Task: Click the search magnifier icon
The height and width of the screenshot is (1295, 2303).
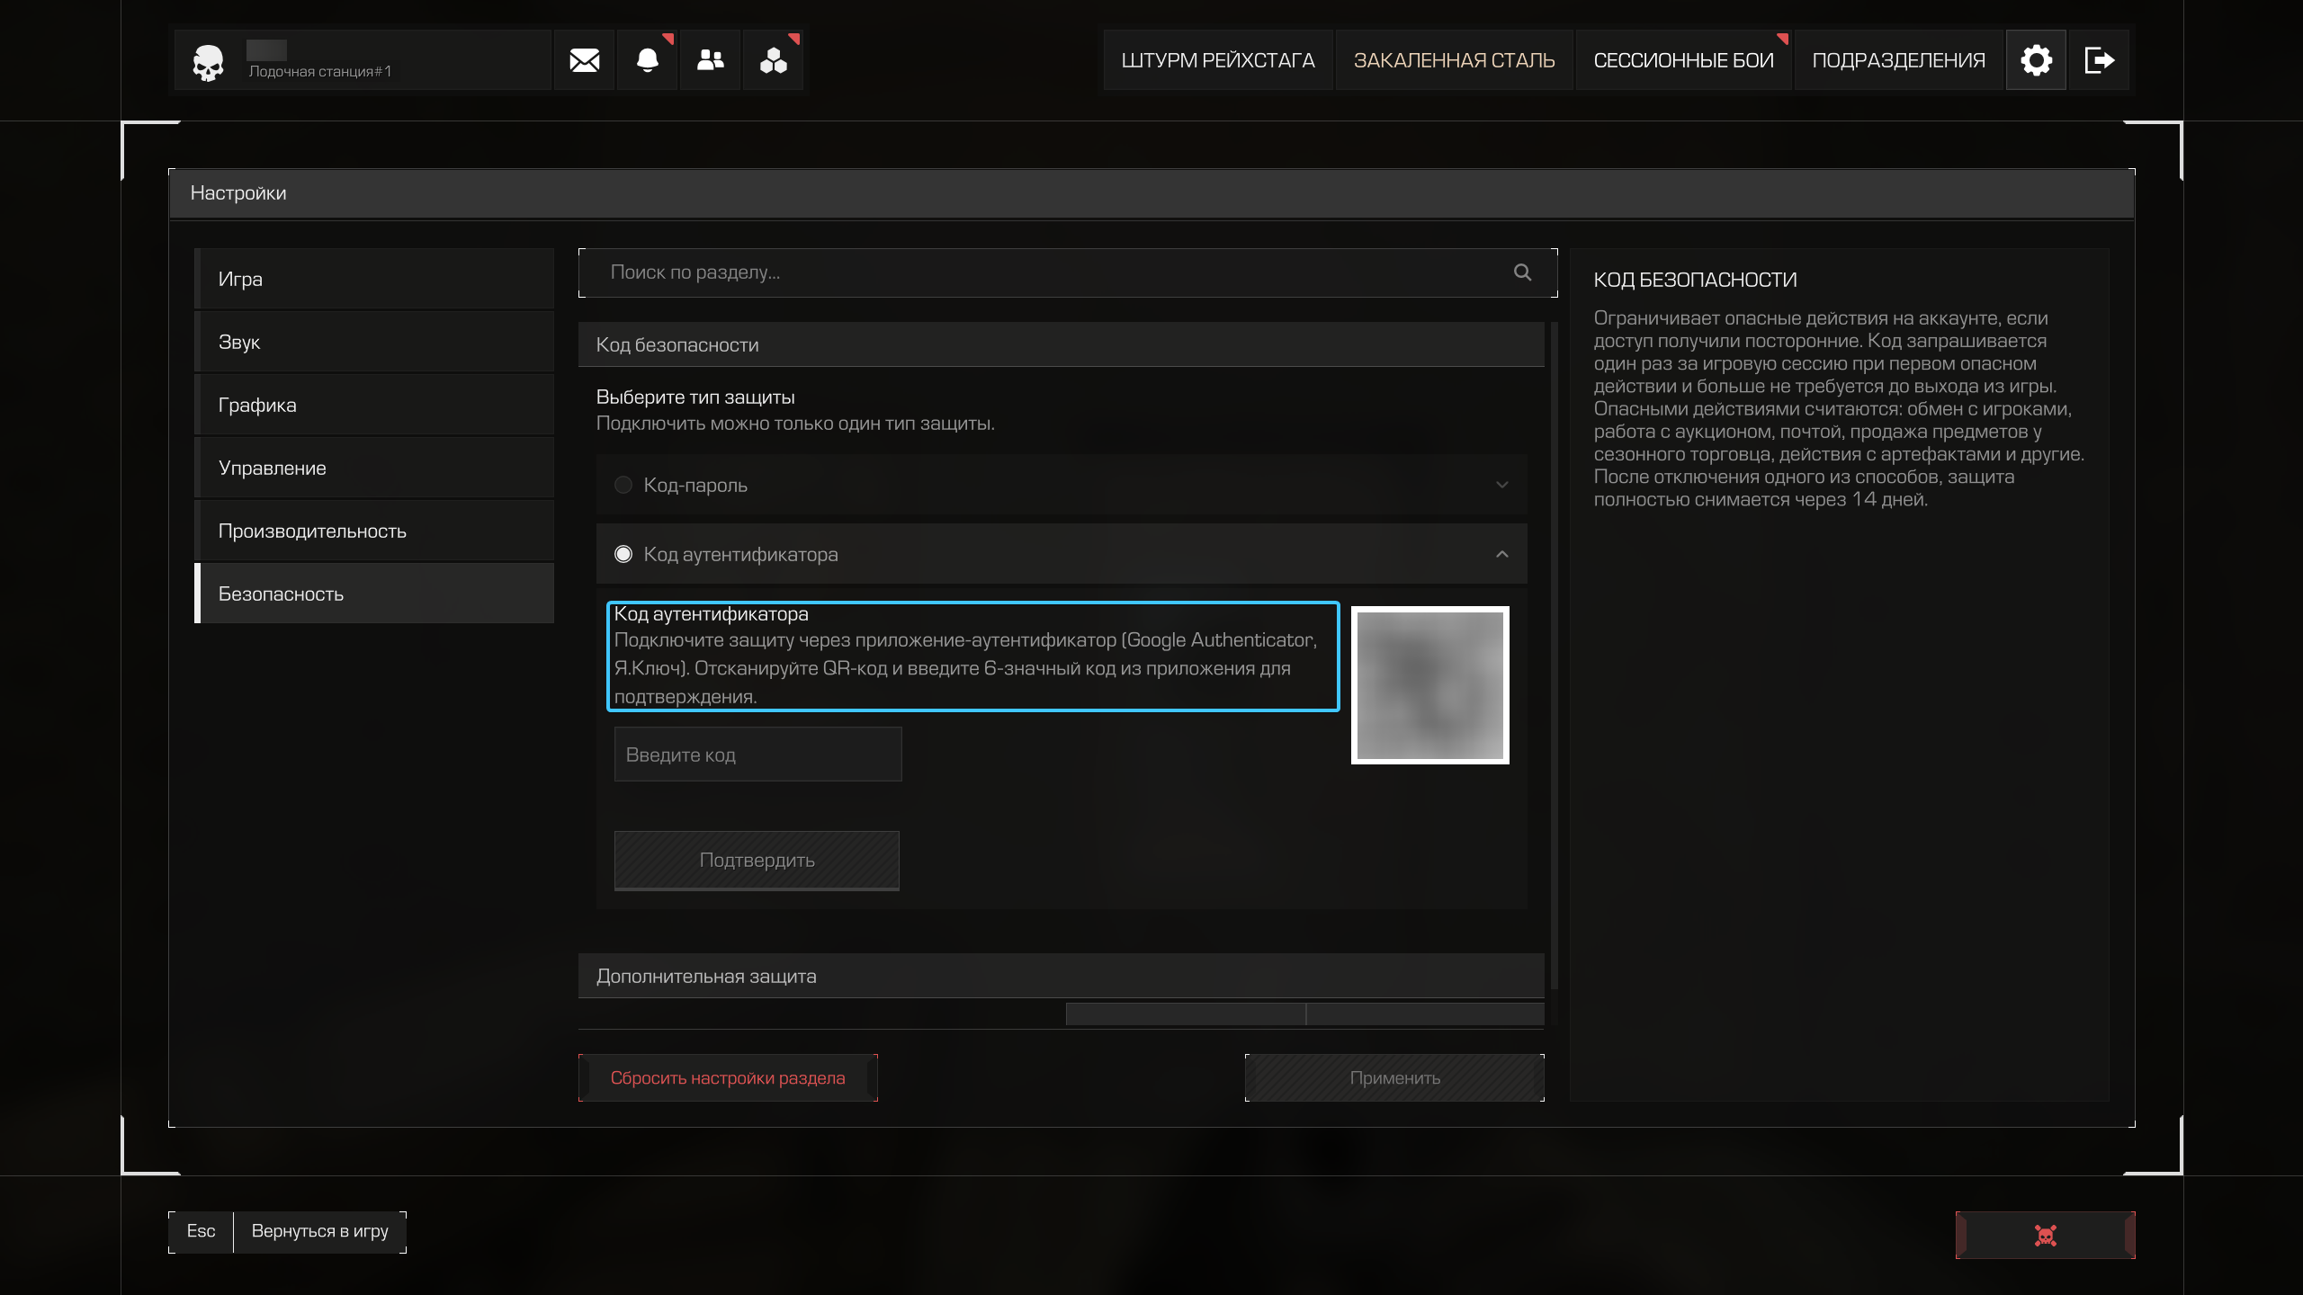Action: pos(1522,272)
